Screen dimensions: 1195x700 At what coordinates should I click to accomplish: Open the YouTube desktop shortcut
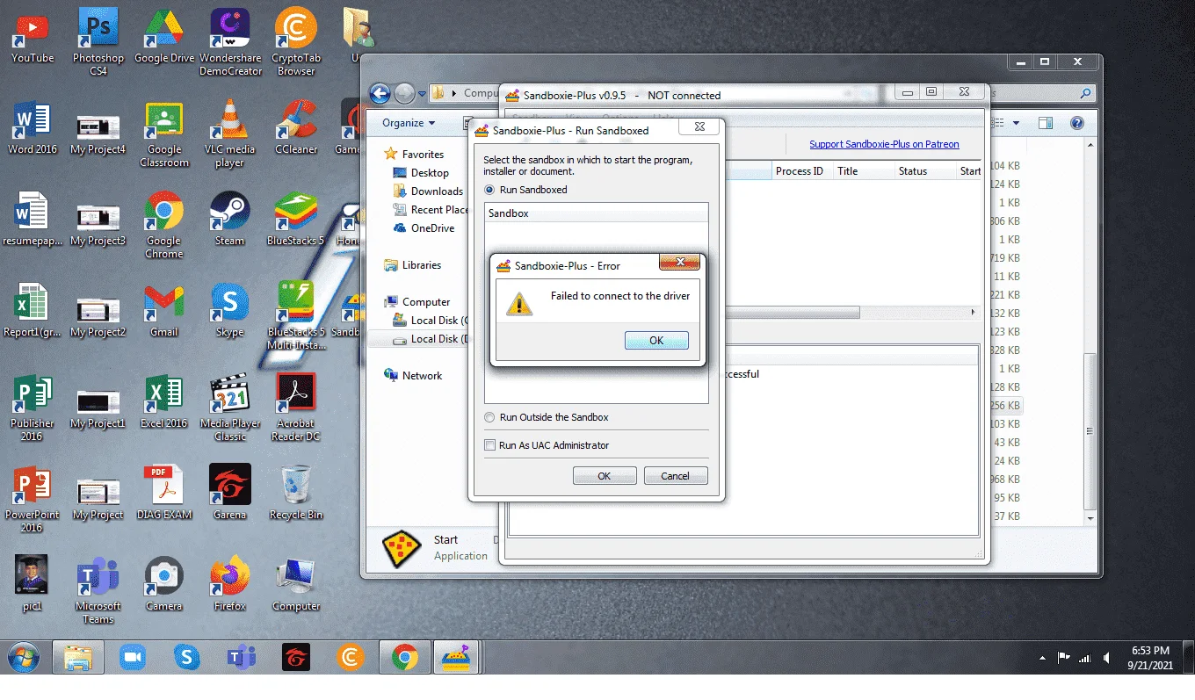click(33, 37)
